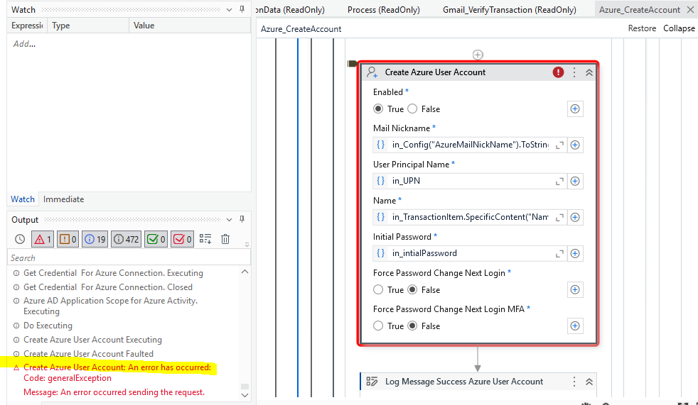
Task: Click the Output list options icon
Action: [205, 239]
